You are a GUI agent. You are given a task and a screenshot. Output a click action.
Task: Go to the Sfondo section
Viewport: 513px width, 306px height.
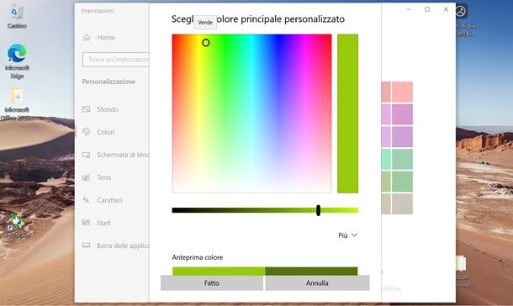(108, 109)
